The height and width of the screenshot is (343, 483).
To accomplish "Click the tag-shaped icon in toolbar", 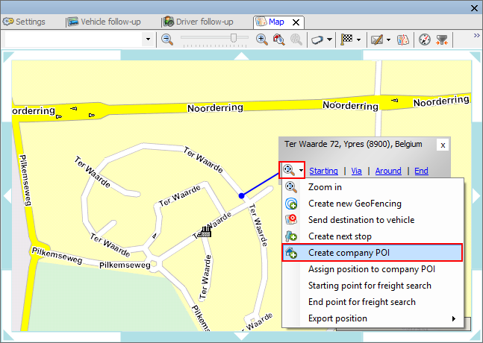I will click(317, 39).
